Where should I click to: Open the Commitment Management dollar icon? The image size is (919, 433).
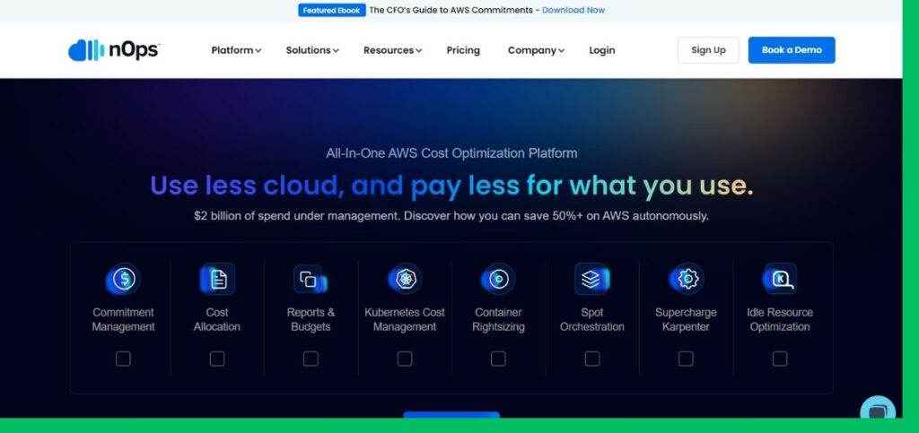123,279
